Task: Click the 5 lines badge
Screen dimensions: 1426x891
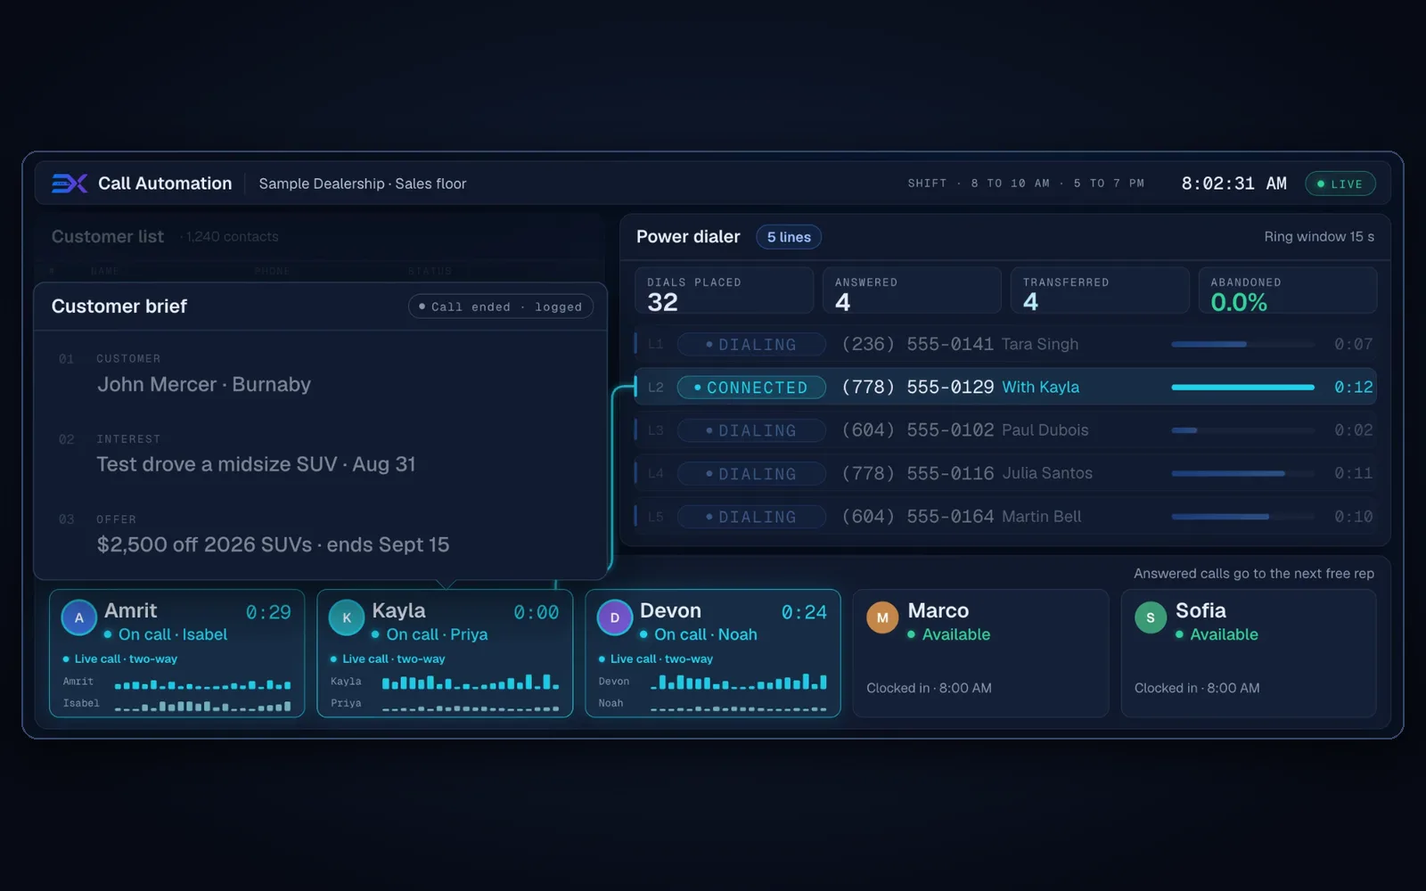Action: click(x=789, y=237)
